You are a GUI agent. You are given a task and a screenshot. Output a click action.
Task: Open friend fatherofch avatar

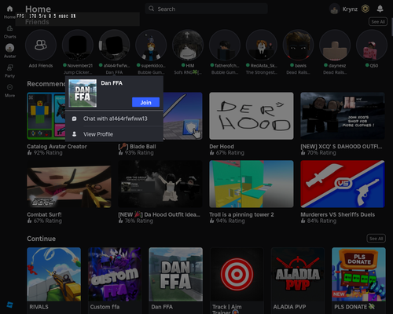pos(225,45)
